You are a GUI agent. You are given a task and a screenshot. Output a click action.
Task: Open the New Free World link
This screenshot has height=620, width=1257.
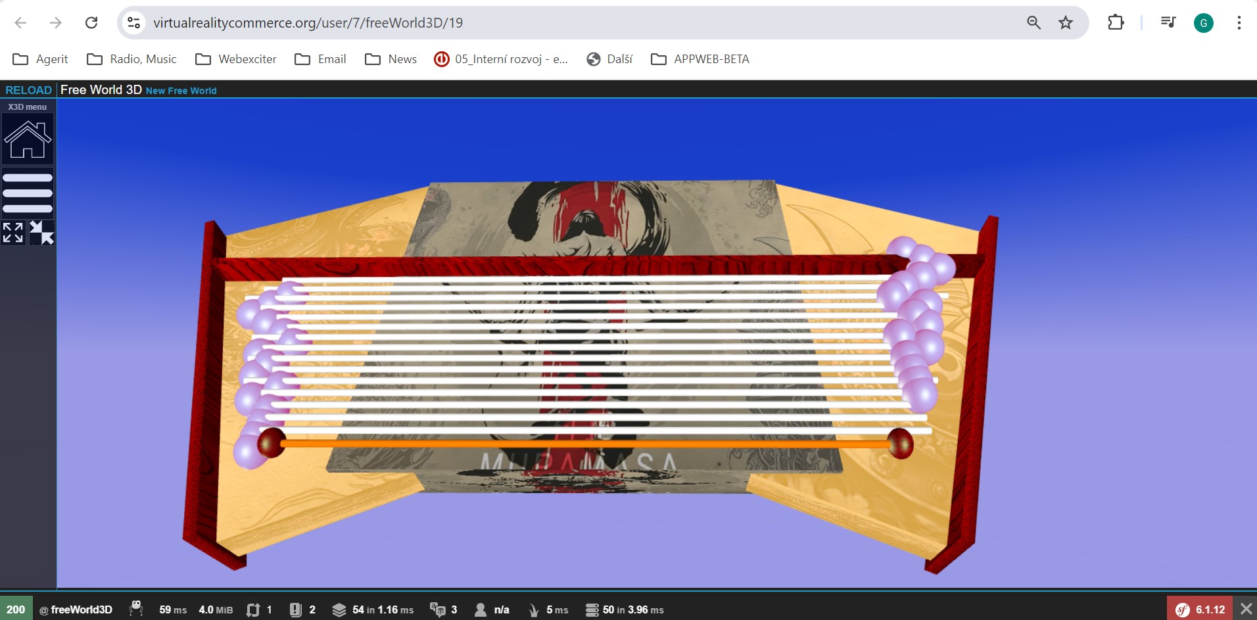pos(181,91)
